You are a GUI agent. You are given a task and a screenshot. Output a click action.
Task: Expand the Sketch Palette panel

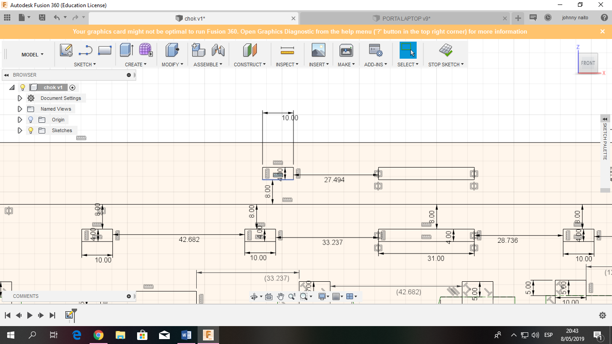point(605,119)
